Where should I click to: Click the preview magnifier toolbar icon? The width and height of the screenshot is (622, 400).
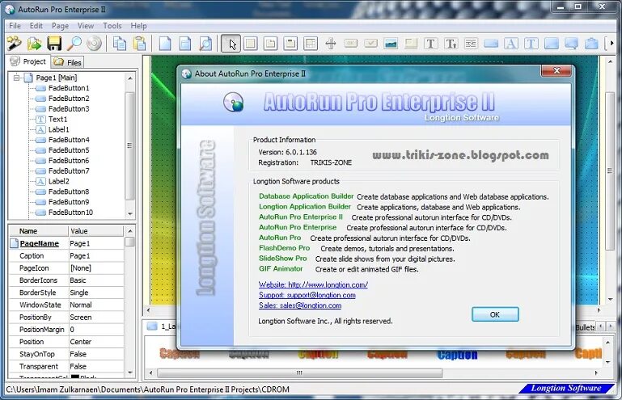click(74, 43)
